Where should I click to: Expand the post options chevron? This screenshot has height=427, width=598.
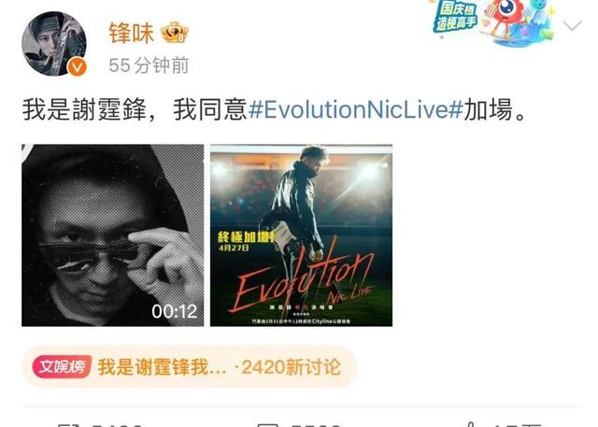(572, 26)
